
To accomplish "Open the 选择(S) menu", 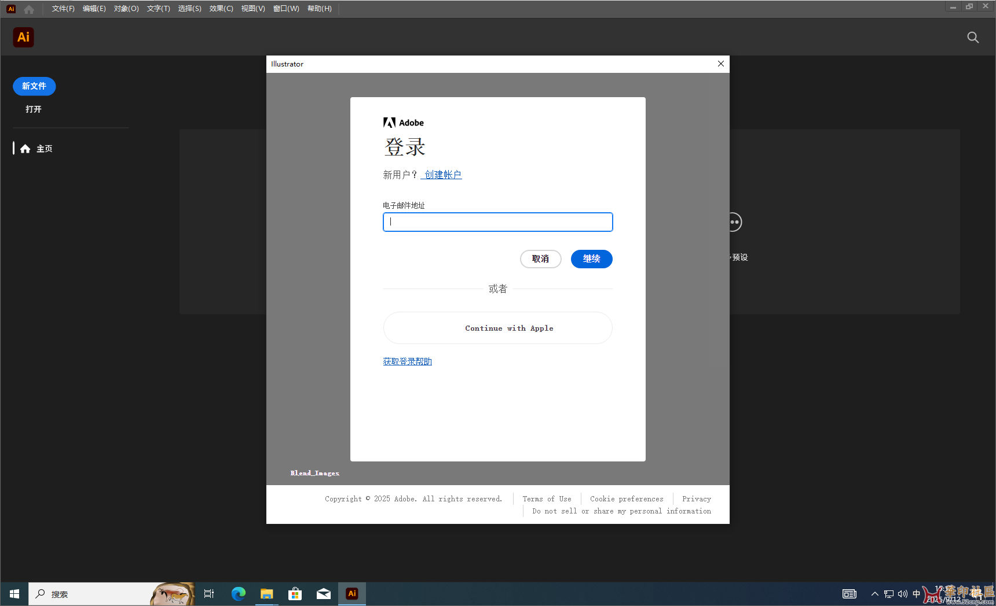I will pyautogui.click(x=189, y=9).
